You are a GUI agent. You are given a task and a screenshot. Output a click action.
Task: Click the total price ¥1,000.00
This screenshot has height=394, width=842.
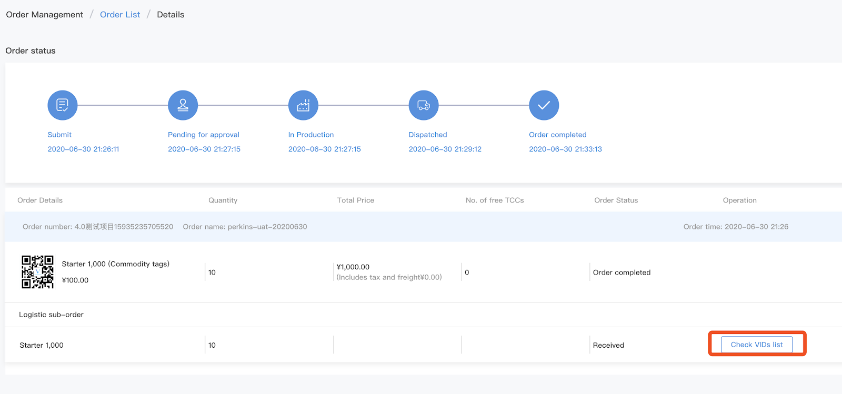click(x=353, y=267)
